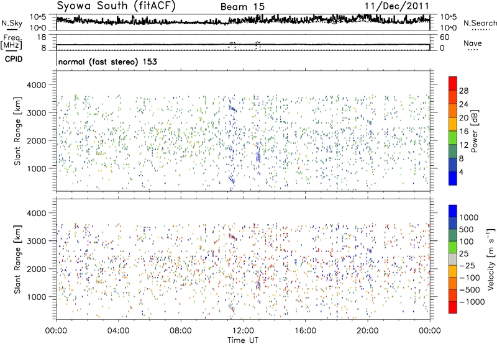The image size is (497, 344).
Task: Click the 'Freq. [MHz]' label
Action: 11,42
